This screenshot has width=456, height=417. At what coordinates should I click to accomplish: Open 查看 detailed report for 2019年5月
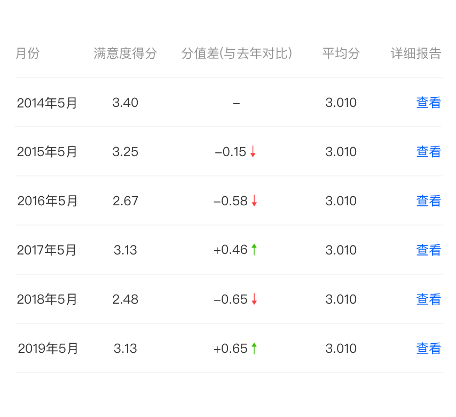(x=428, y=349)
